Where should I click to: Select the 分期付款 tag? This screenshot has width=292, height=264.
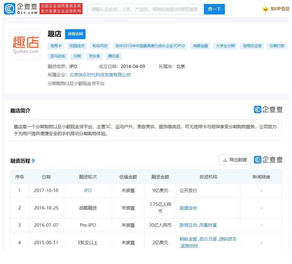tap(277, 46)
